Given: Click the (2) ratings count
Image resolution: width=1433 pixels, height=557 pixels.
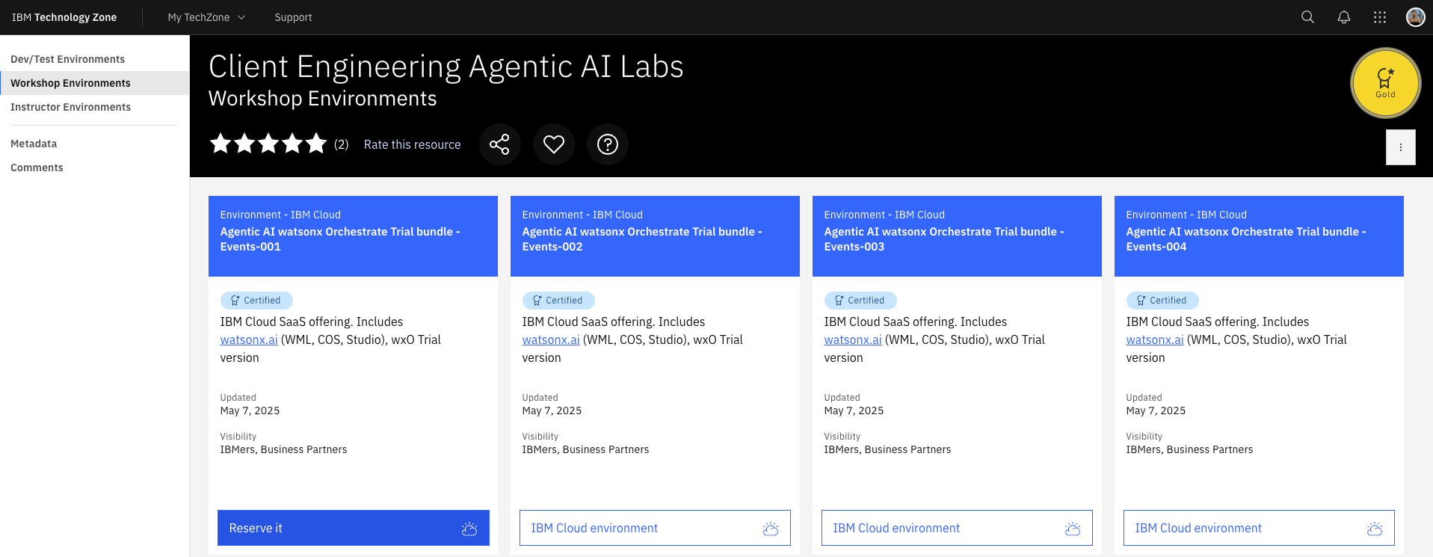Looking at the screenshot, I should click(x=341, y=144).
